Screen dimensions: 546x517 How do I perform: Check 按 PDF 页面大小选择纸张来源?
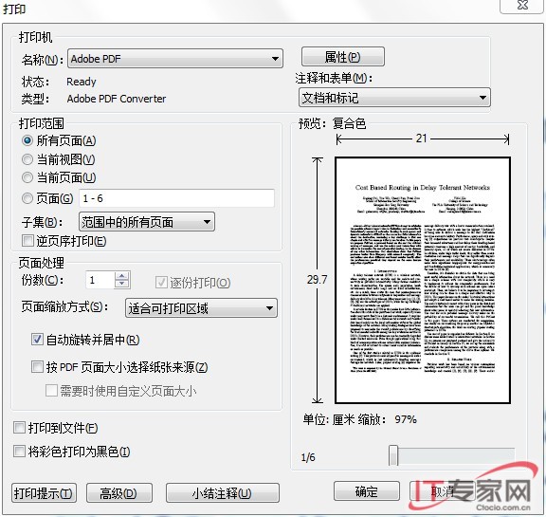(x=37, y=367)
